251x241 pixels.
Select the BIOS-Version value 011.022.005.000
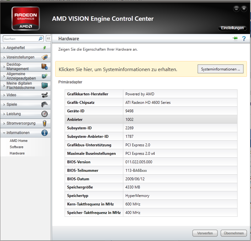[139, 162]
